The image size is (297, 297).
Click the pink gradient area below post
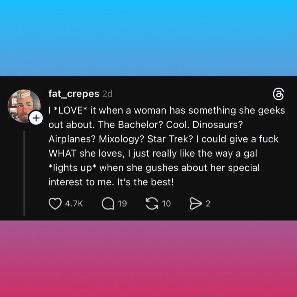148,258
